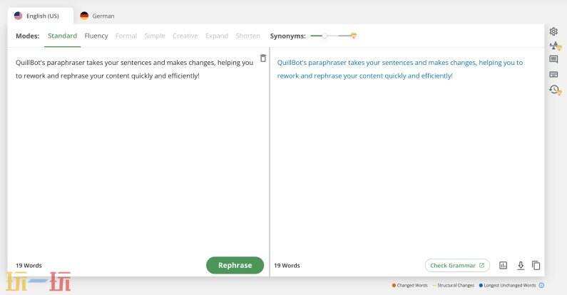Export the output with the download icon
This screenshot has width=567, height=295.
tap(521, 265)
